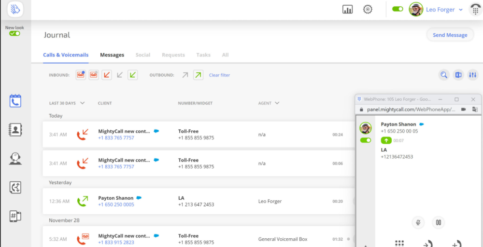Open the agent headset sidebar icon
The height and width of the screenshot is (247, 483).
(x=15, y=158)
